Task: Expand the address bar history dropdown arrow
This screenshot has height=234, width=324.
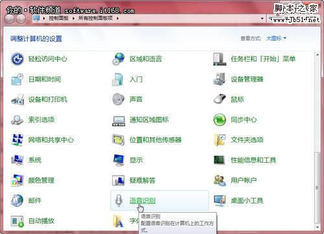Action: pos(262,18)
